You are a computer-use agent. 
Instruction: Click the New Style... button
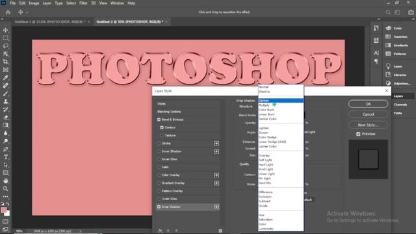pos(369,125)
